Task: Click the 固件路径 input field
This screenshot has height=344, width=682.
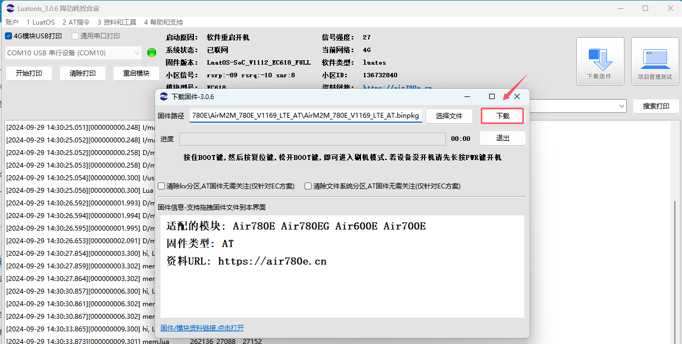Action: (306, 116)
